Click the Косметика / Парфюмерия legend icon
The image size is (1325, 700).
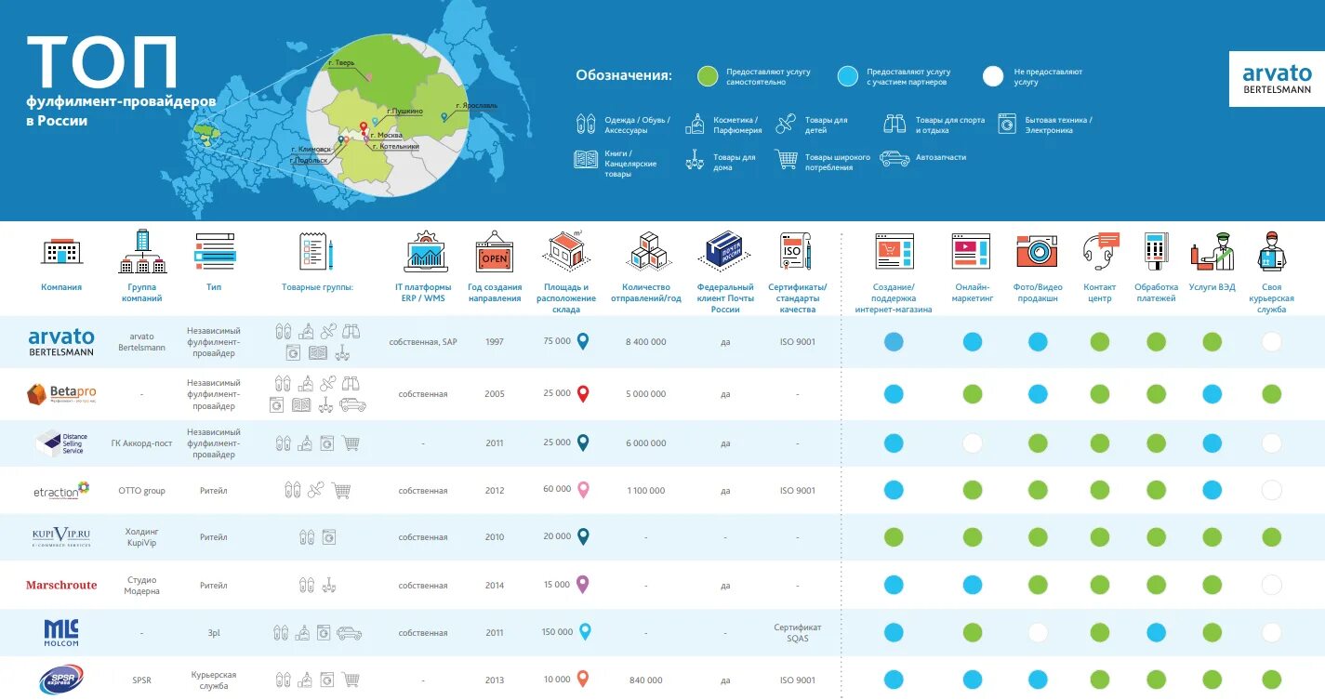pyautogui.click(x=696, y=124)
